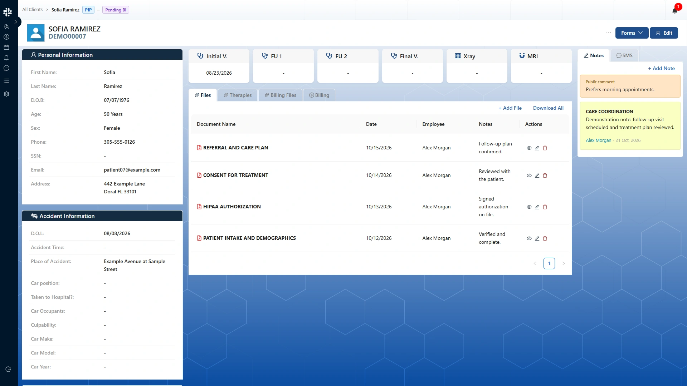View the HIPAA Authorization file
Image resolution: width=687 pixels, height=386 pixels.
coord(529,207)
